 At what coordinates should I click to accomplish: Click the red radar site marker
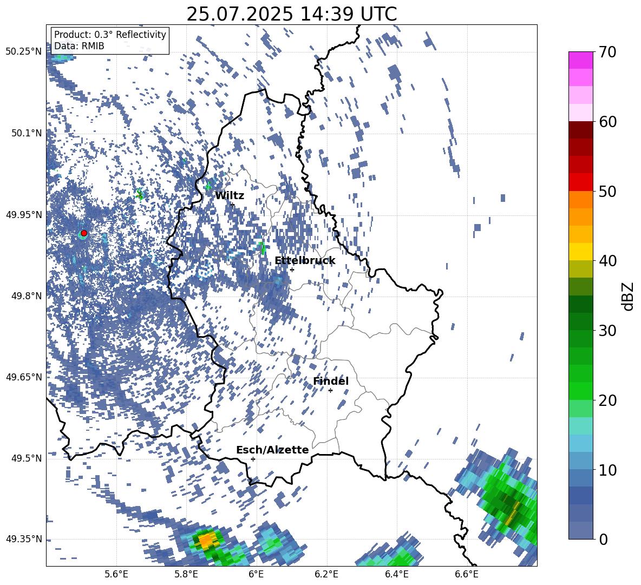coord(84,233)
